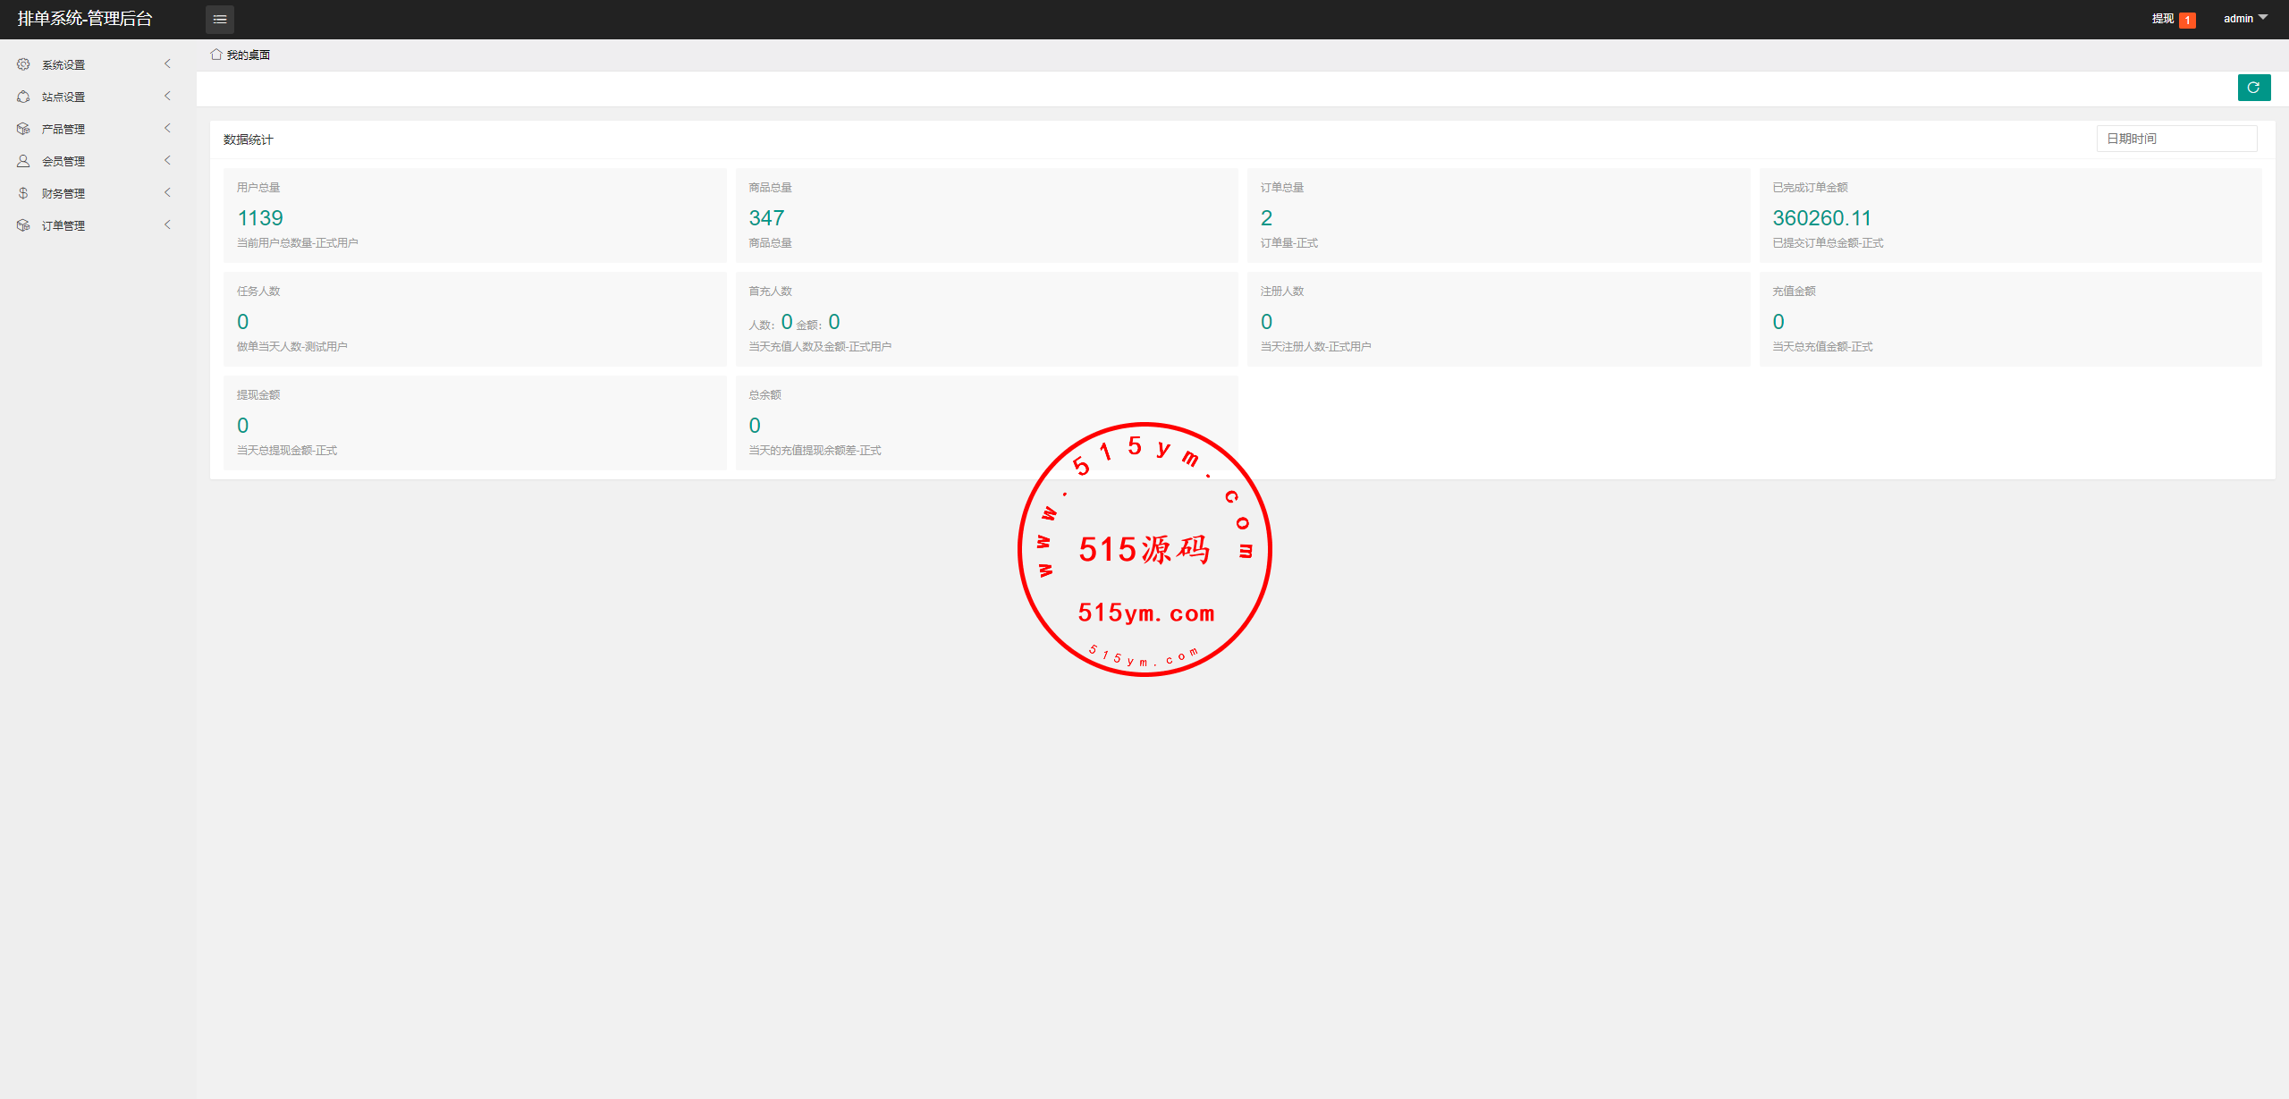The height and width of the screenshot is (1099, 2289).
Task: Click the 产品管理 cube icon
Action: (23, 129)
